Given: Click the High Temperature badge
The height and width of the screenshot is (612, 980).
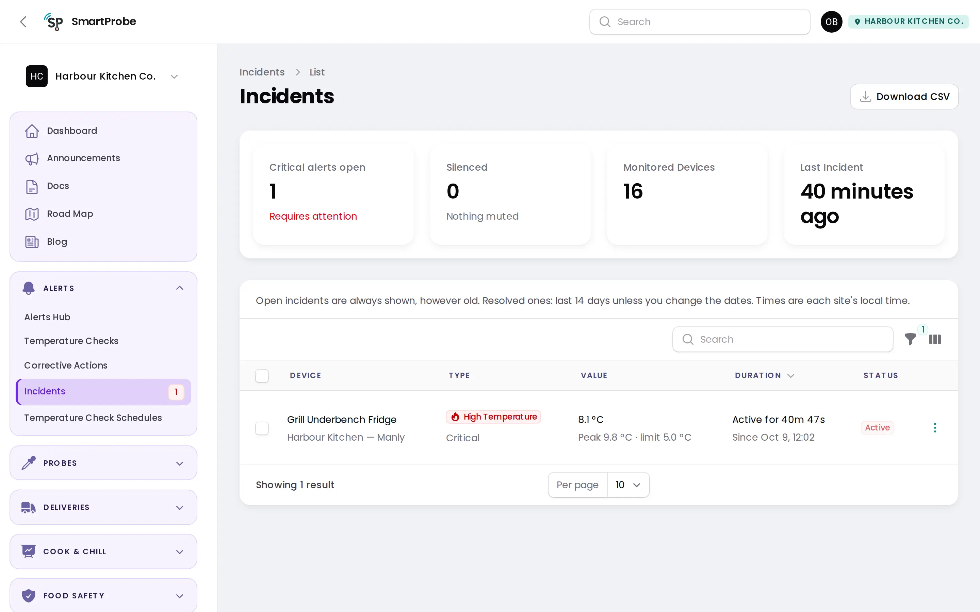Looking at the screenshot, I should 493,417.
